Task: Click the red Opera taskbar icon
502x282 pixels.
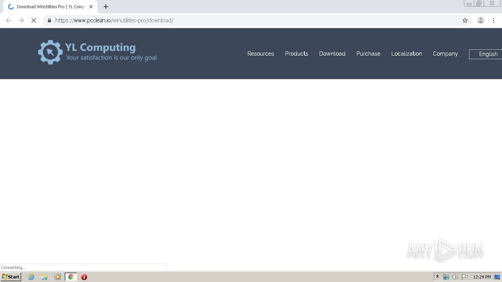Action: pos(84,277)
